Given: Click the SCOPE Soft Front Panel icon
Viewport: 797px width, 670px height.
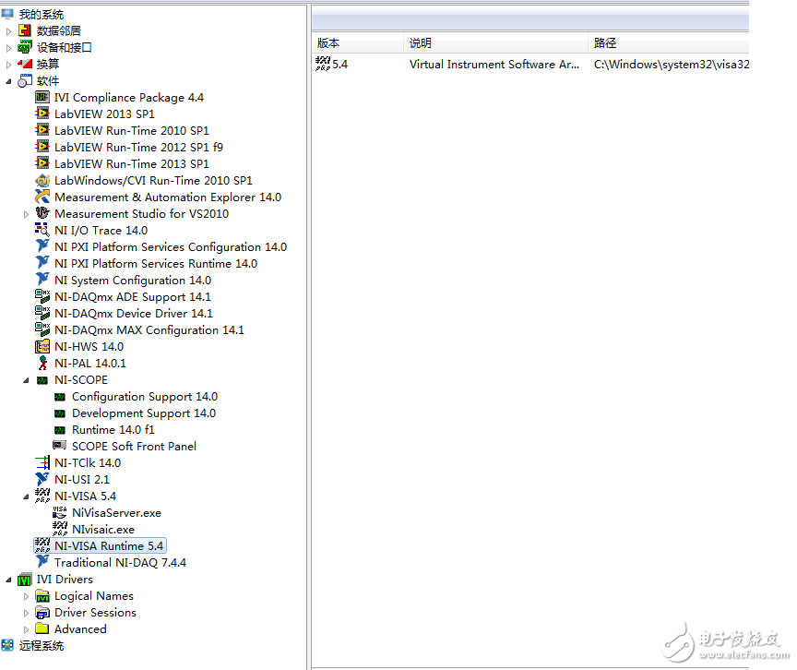Looking at the screenshot, I should pos(59,446).
